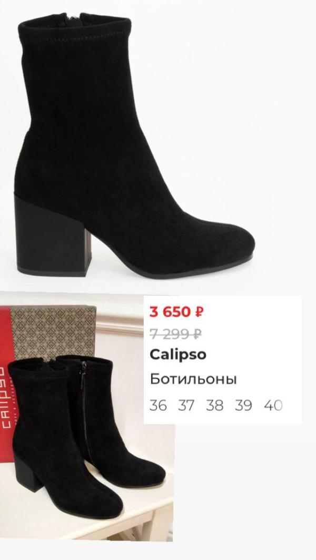Click the zipper at the large boot's top

coord(74,18)
